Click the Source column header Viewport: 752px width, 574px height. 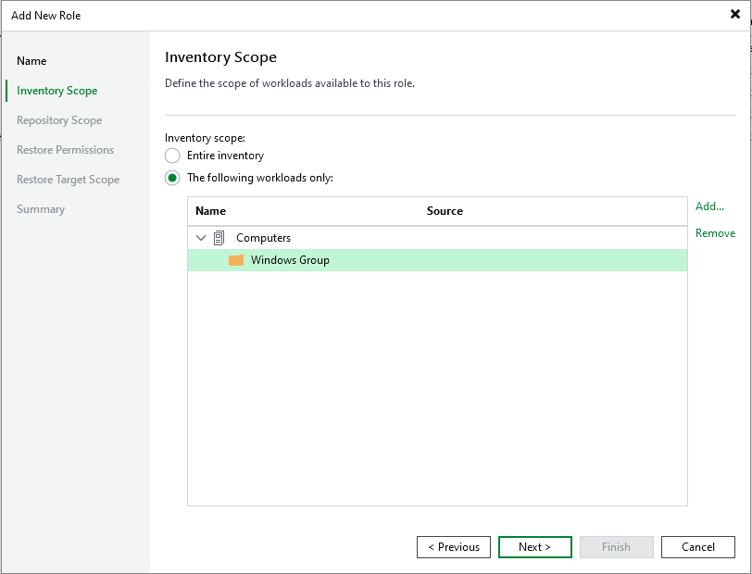click(445, 211)
